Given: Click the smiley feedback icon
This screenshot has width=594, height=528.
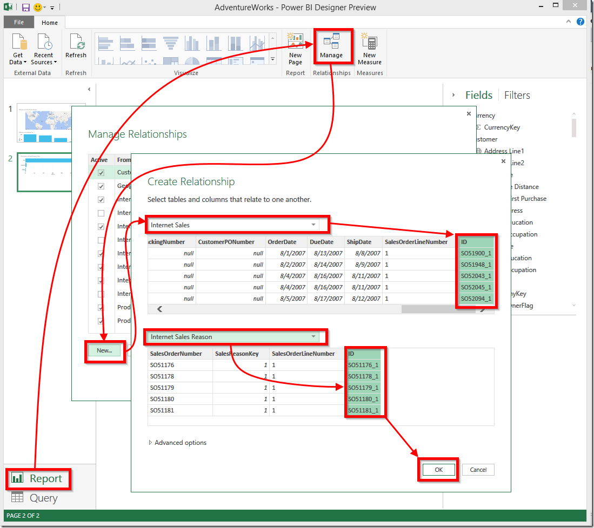Looking at the screenshot, I should [x=37, y=8].
